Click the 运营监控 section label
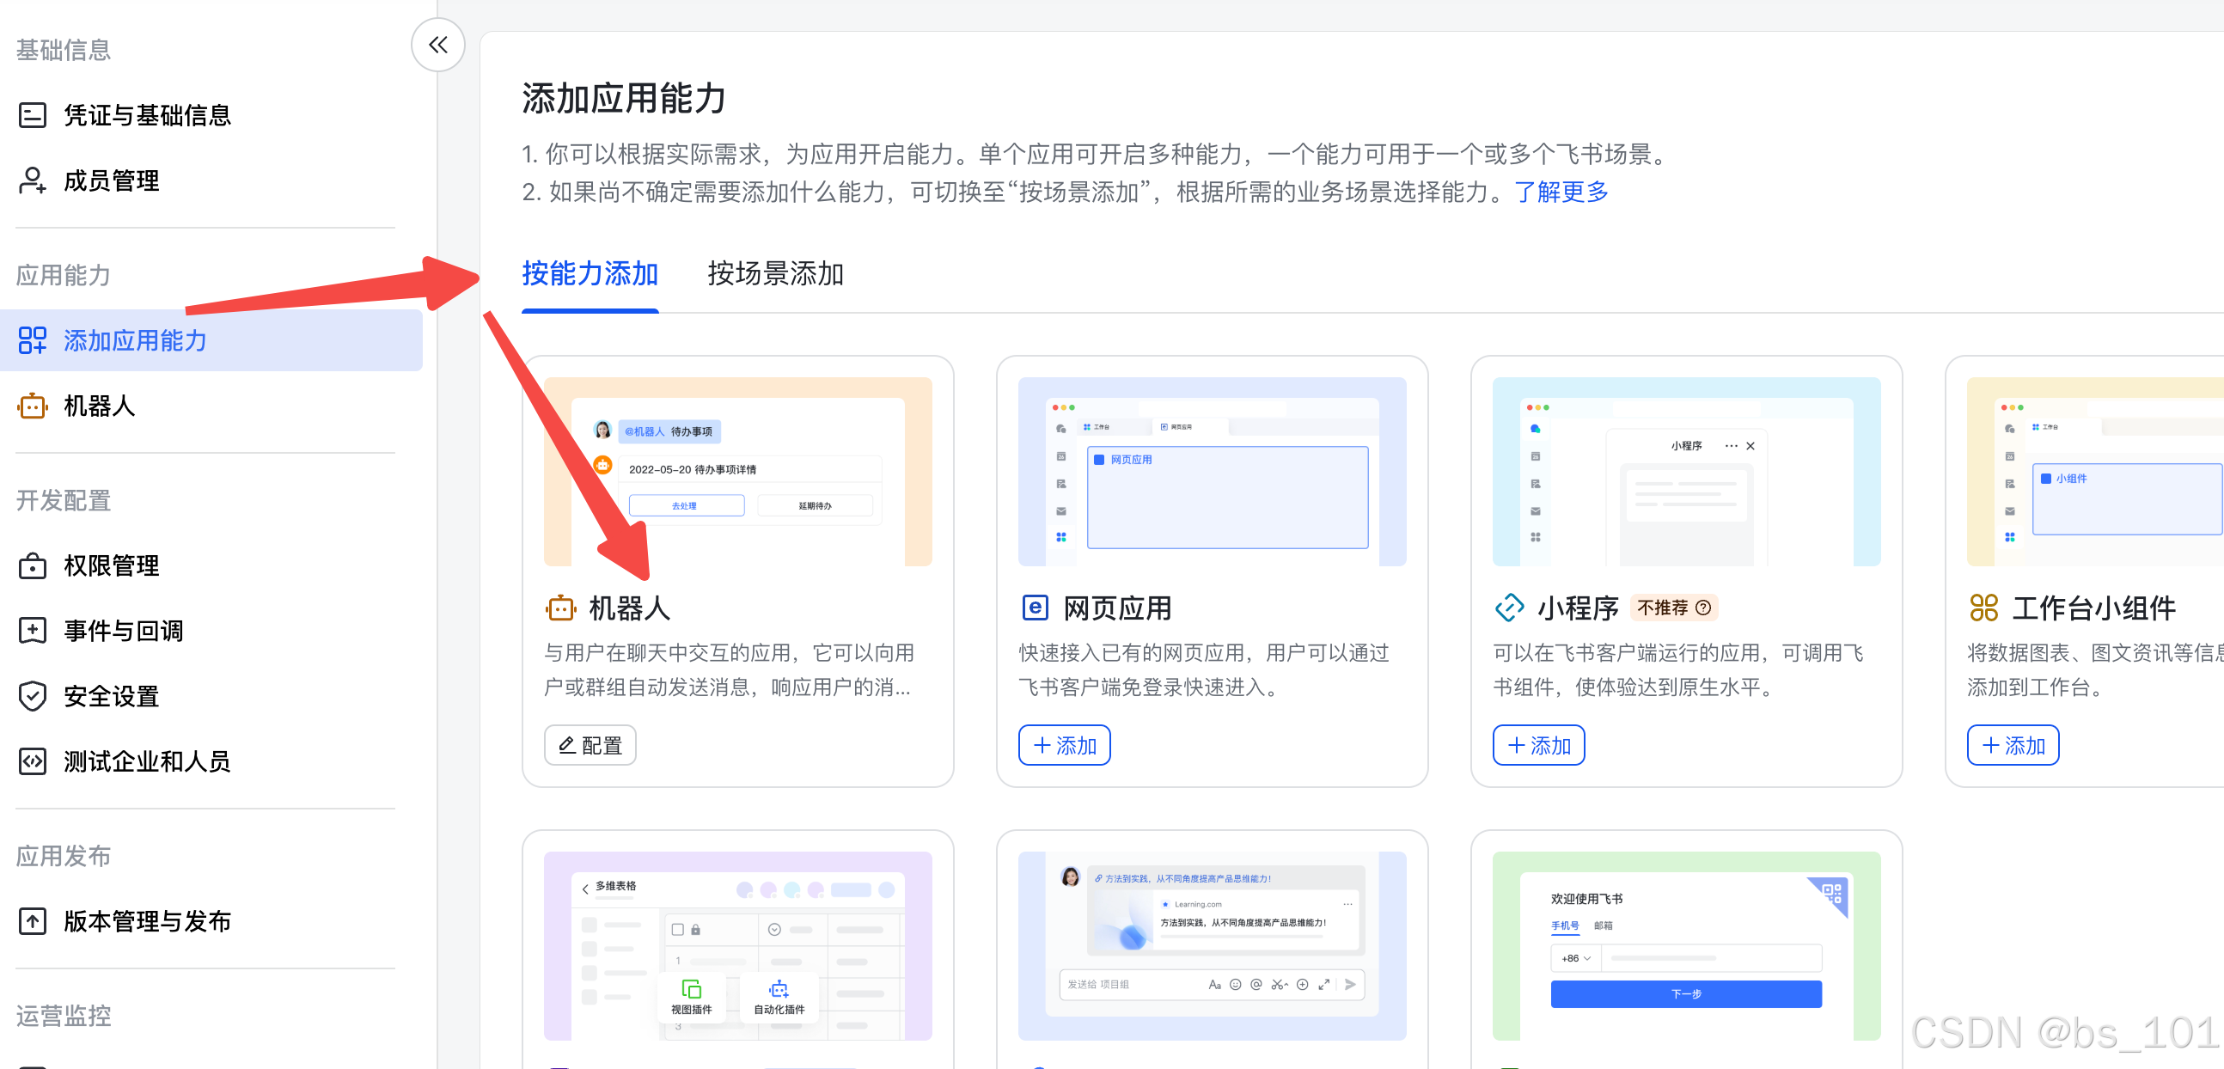 pos(63,1016)
